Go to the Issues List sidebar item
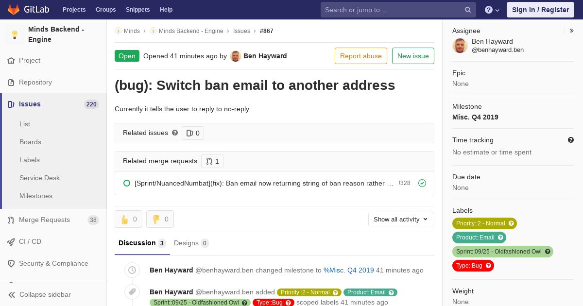 (x=25, y=124)
